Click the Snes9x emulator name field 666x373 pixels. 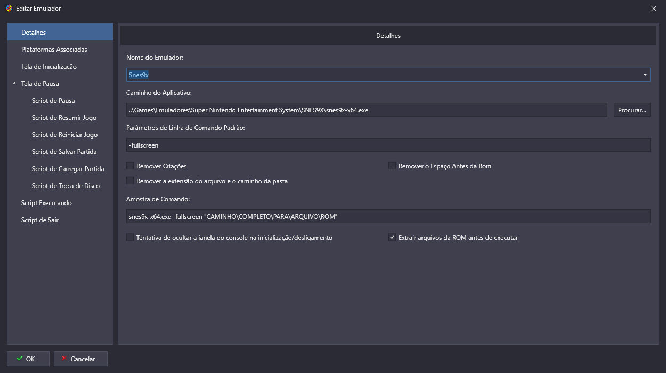[x=388, y=75]
